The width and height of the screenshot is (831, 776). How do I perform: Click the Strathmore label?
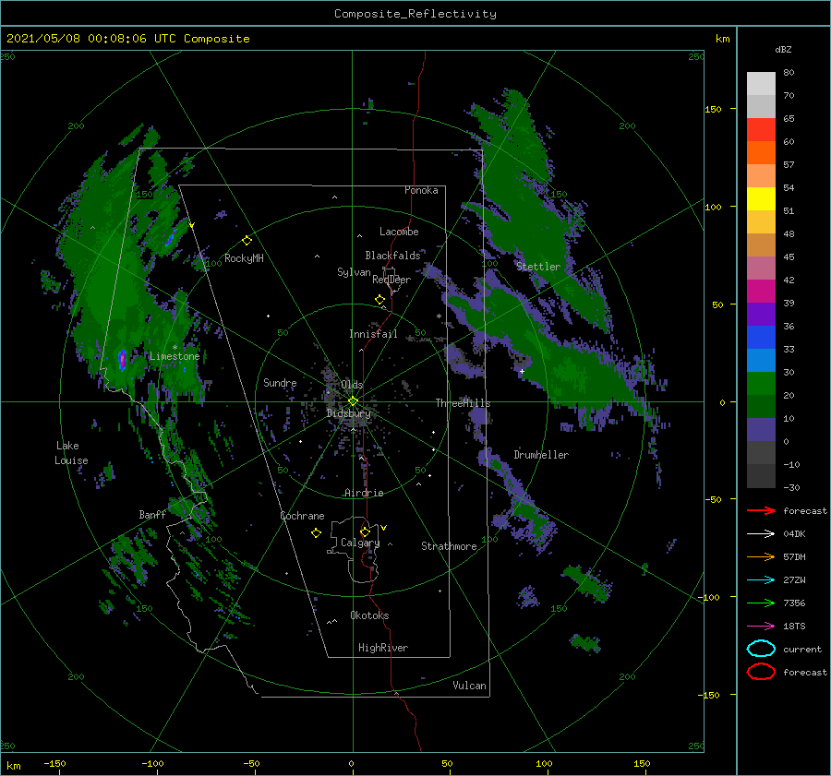449,546
